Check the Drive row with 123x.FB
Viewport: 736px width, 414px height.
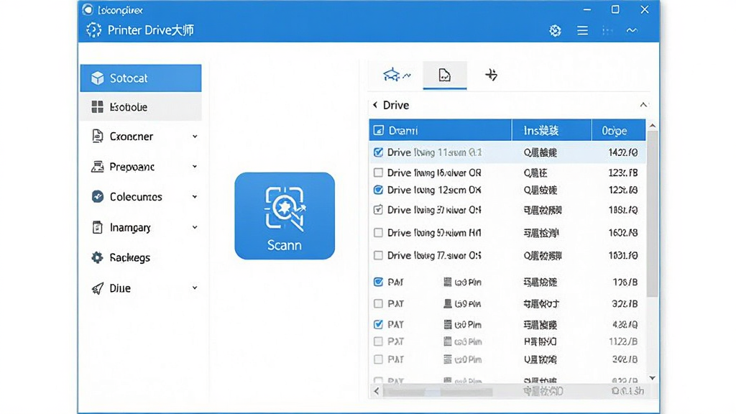coord(378,172)
